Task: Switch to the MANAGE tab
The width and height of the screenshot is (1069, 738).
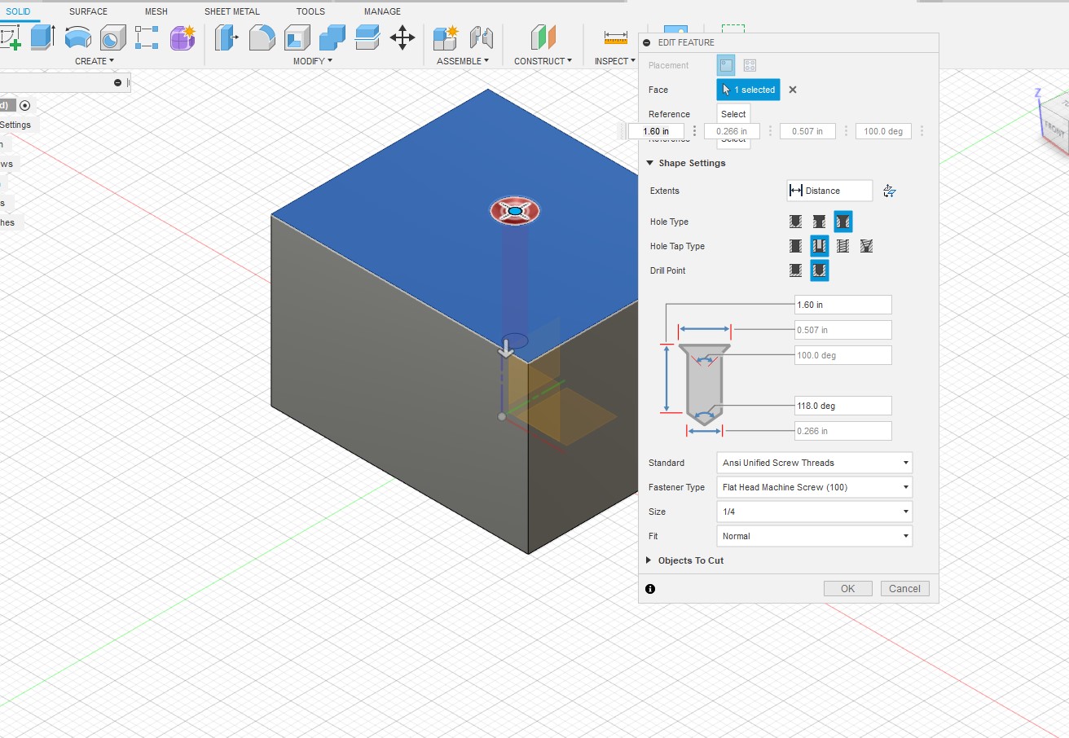Action: [382, 11]
